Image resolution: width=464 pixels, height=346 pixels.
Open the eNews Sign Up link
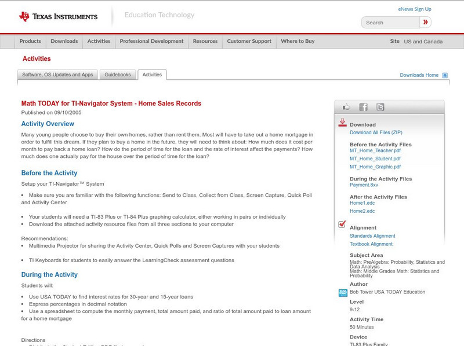tap(415, 9)
